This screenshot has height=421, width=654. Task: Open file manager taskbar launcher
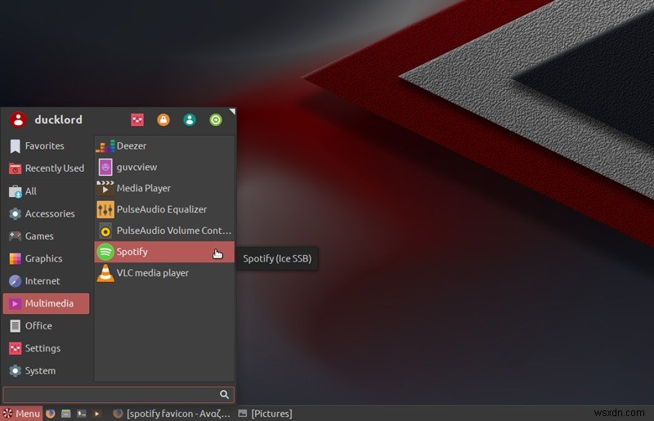(x=66, y=414)
